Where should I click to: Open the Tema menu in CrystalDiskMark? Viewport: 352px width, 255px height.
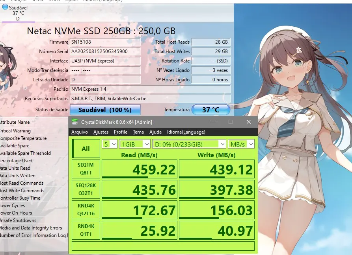click(138, 132)
